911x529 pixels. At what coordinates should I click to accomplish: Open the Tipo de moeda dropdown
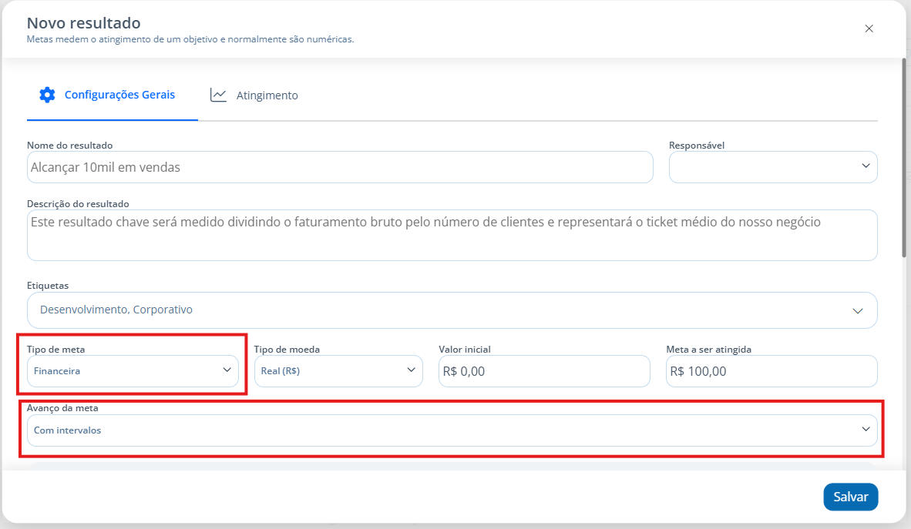(x=338, y=371)
